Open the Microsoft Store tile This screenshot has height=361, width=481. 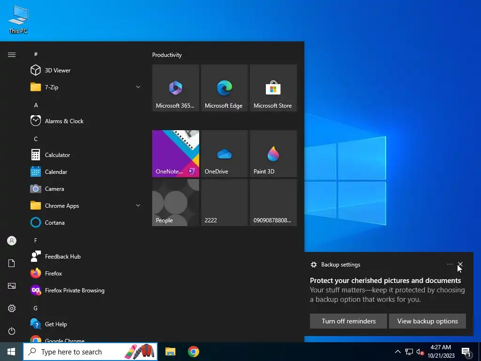(273, 88)
